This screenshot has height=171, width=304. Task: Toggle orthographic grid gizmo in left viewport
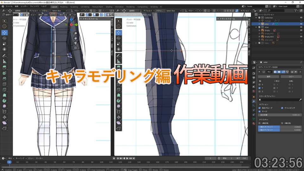[75, 48]
